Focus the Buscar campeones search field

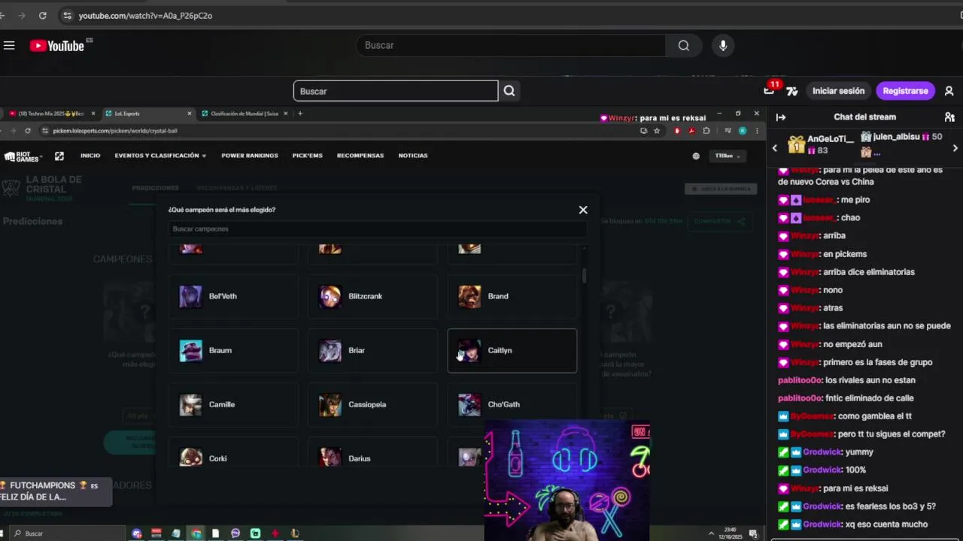[376, 229]
